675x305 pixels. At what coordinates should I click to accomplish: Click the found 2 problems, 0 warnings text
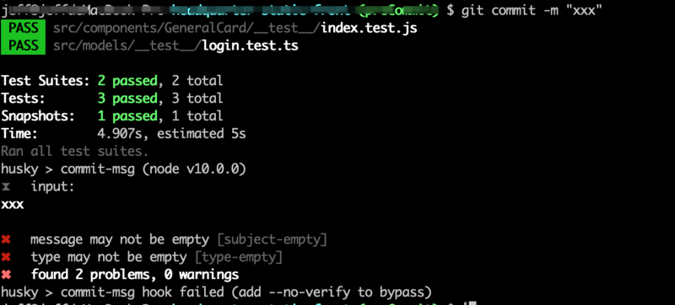(135, 275)
